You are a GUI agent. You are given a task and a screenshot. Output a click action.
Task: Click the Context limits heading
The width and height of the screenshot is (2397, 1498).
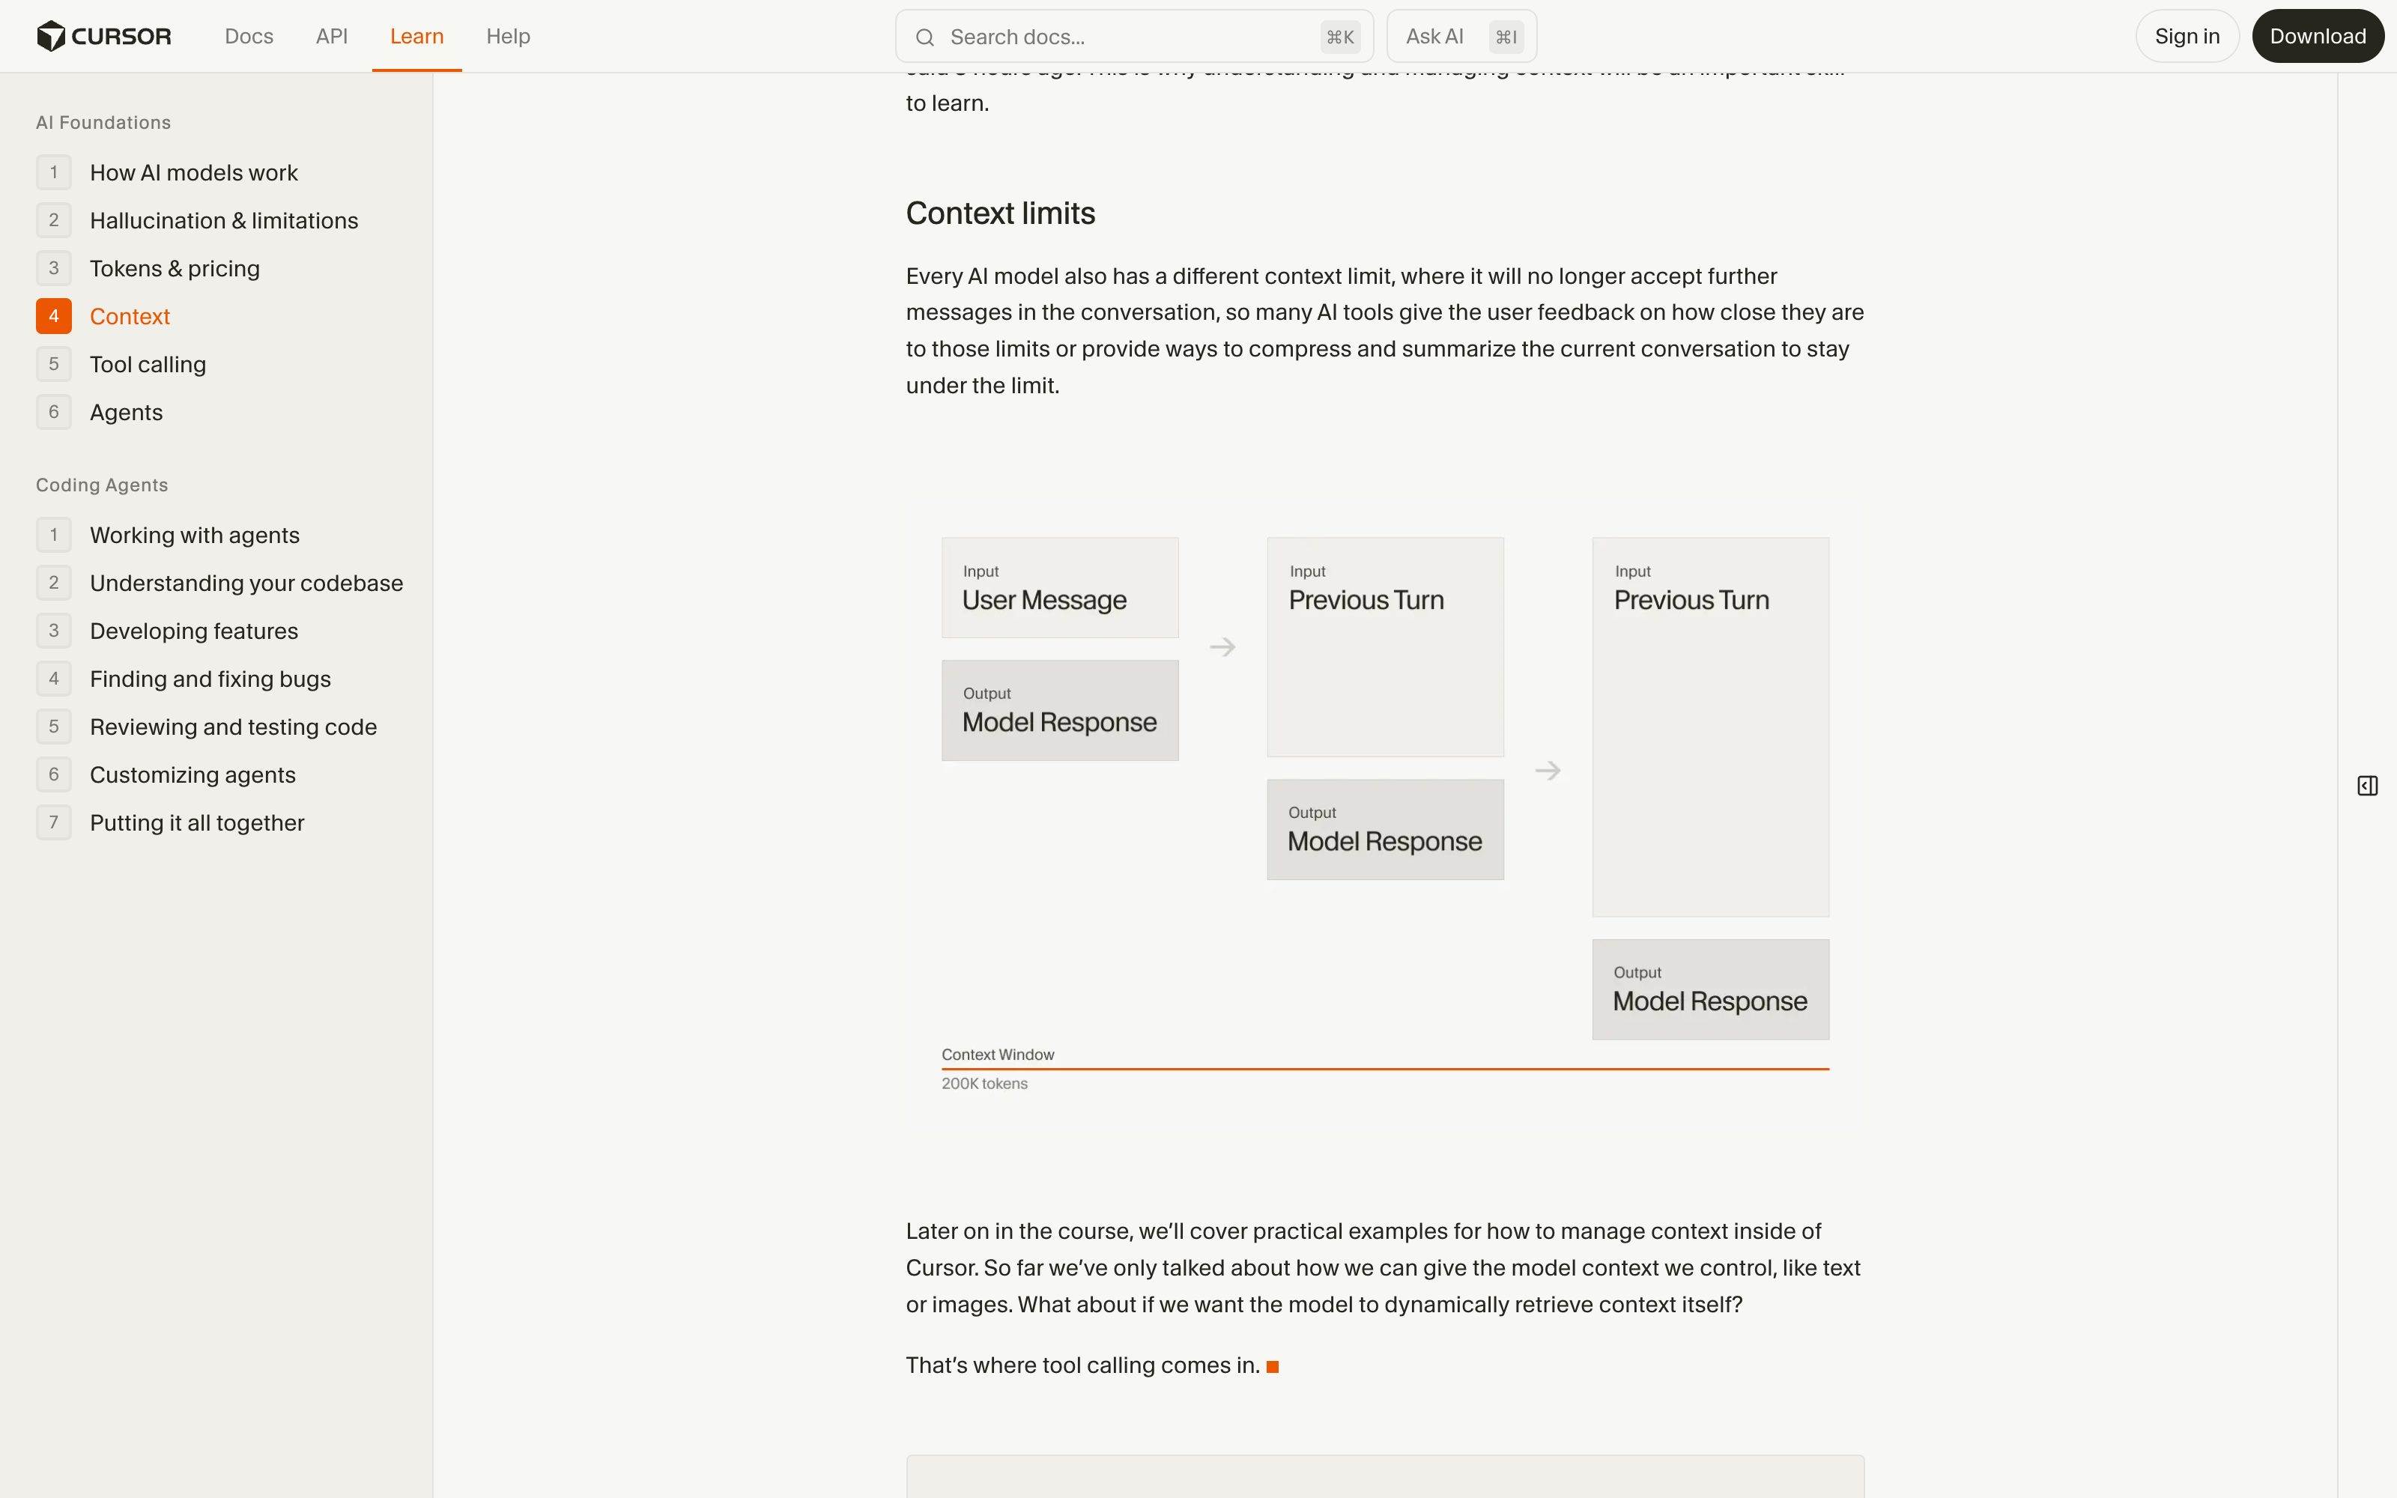(1001, 213)
